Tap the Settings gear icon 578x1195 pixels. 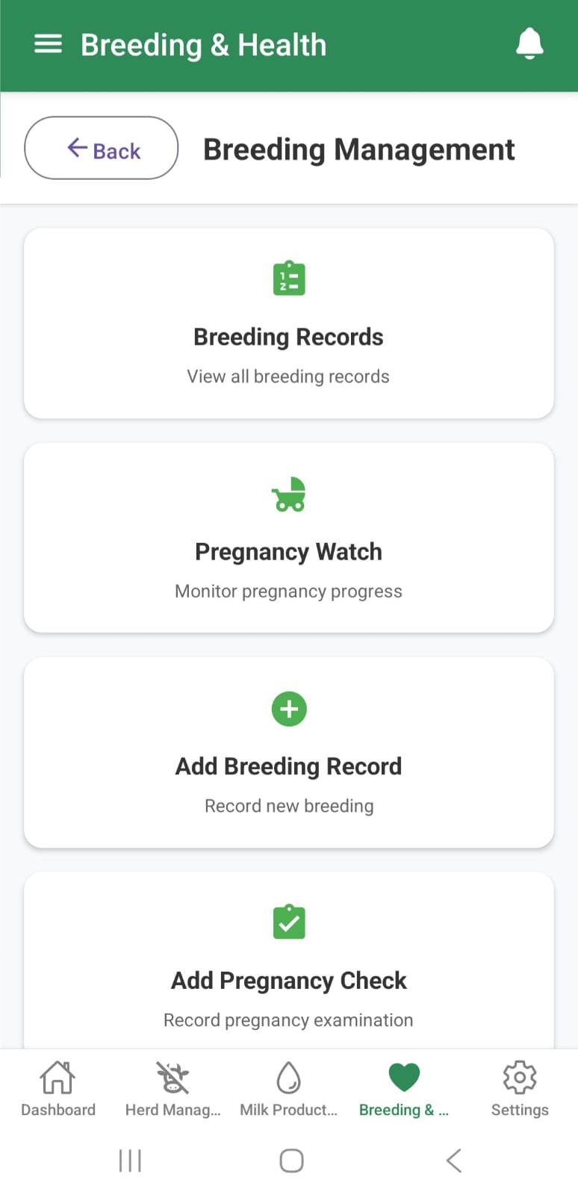tap(520, 1077)
